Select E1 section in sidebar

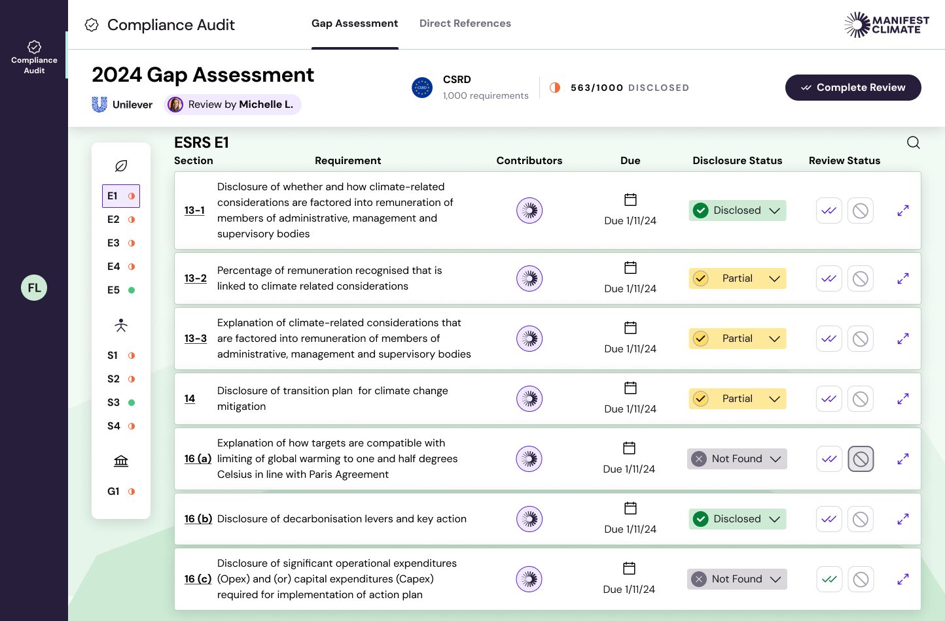click(x=121, y=196)
